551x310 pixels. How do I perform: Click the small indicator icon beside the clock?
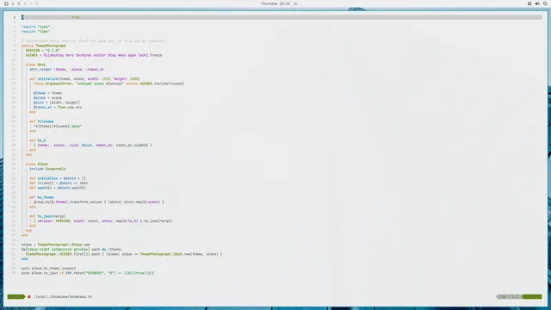coord(295,3)
